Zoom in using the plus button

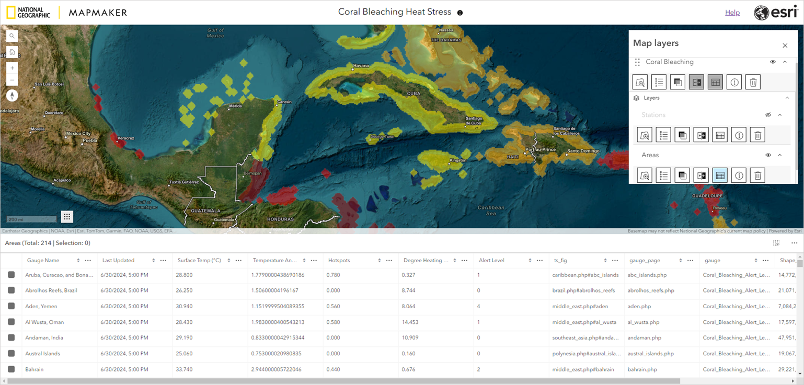12,67
